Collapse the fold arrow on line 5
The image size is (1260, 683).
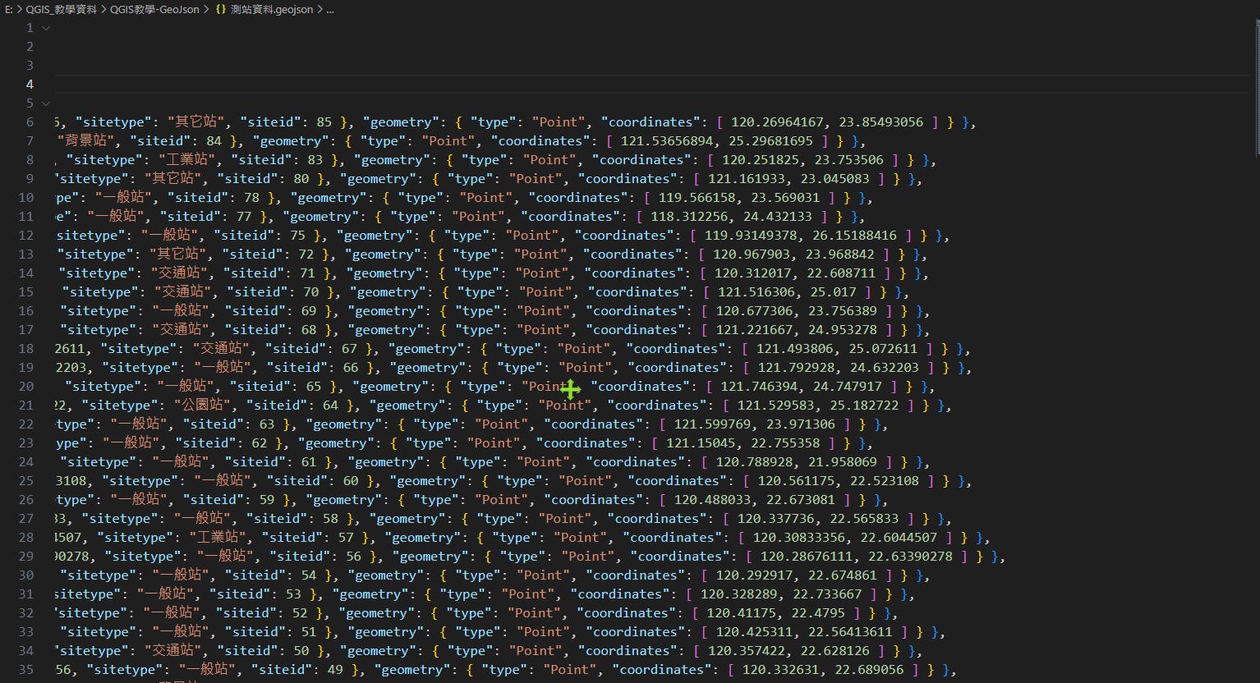pos(46,103)
